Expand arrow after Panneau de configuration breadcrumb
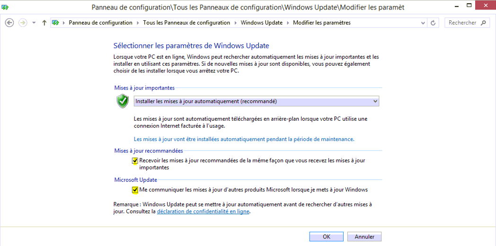The image size is (496, 246). [138, 23]
